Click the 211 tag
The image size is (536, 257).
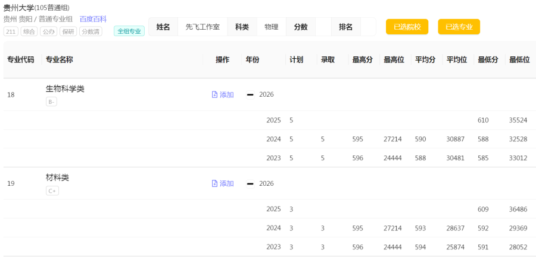click(11, 31)
